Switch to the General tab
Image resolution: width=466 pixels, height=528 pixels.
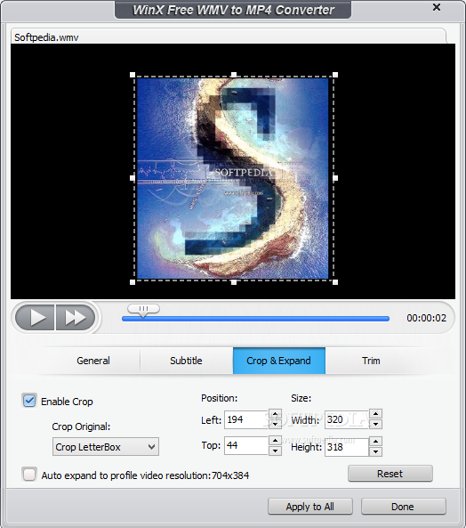pos(93,361)
